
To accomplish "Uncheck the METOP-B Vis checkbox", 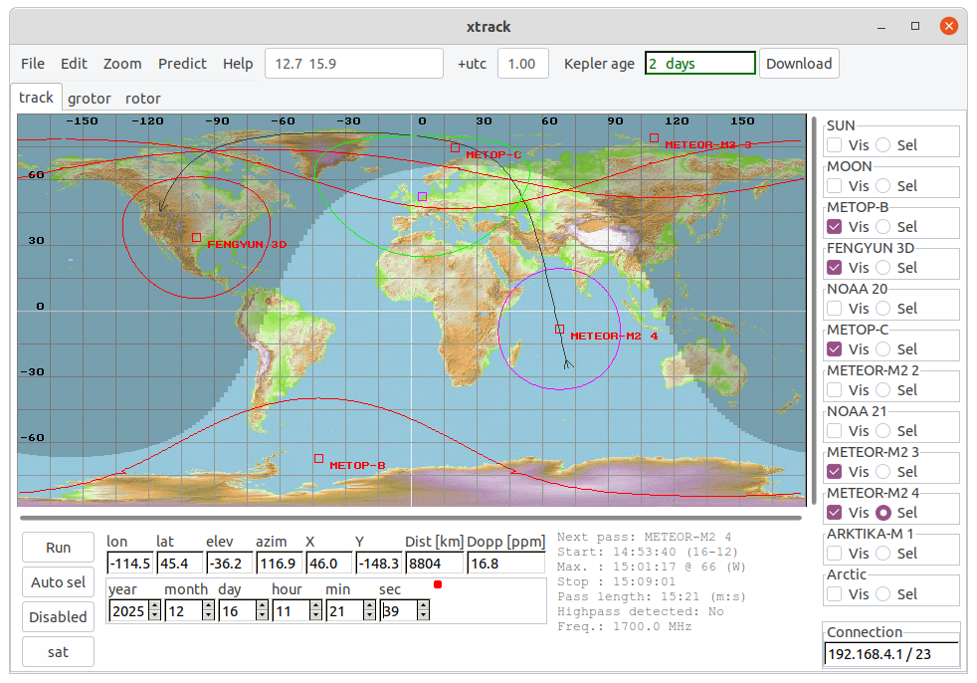I will tap(835, 227).
